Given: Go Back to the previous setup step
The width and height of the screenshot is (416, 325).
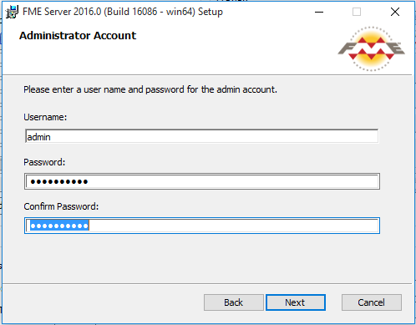Looking at the screenshot, I should pos(234,302).
